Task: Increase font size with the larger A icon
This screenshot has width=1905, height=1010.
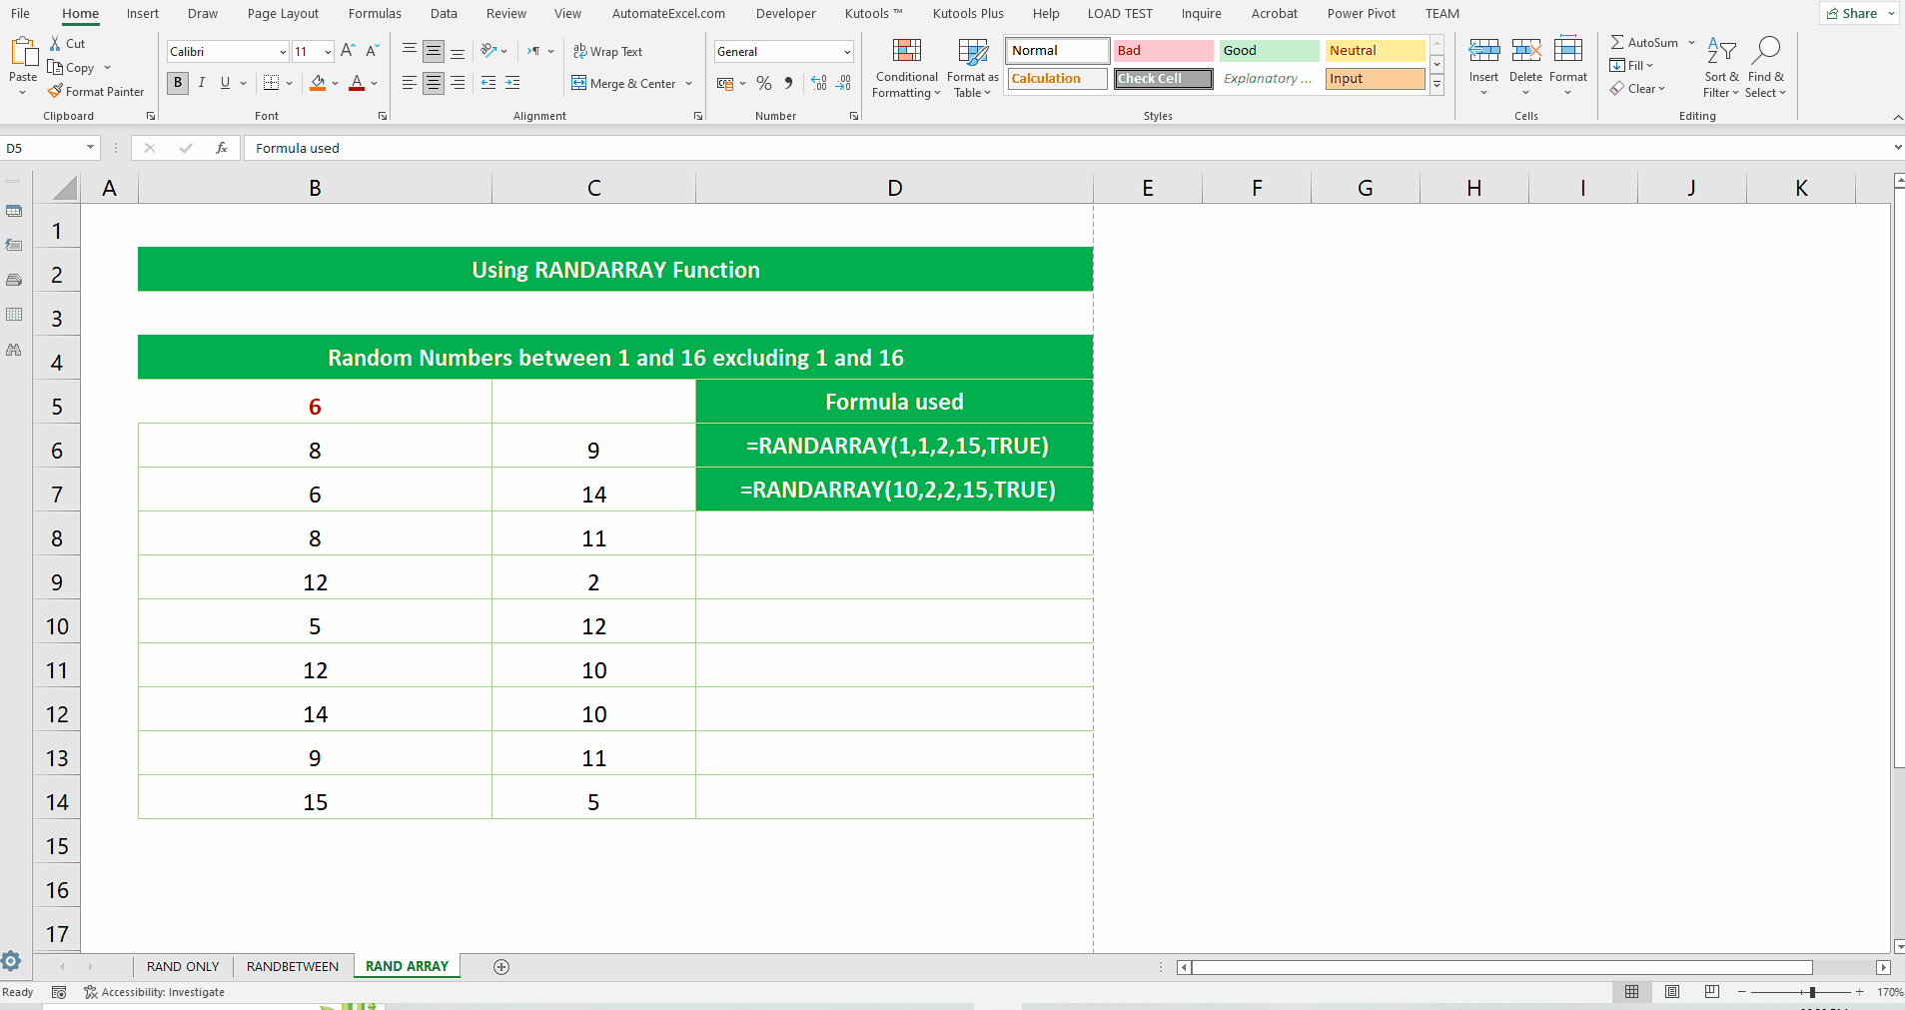Action: 348,51
